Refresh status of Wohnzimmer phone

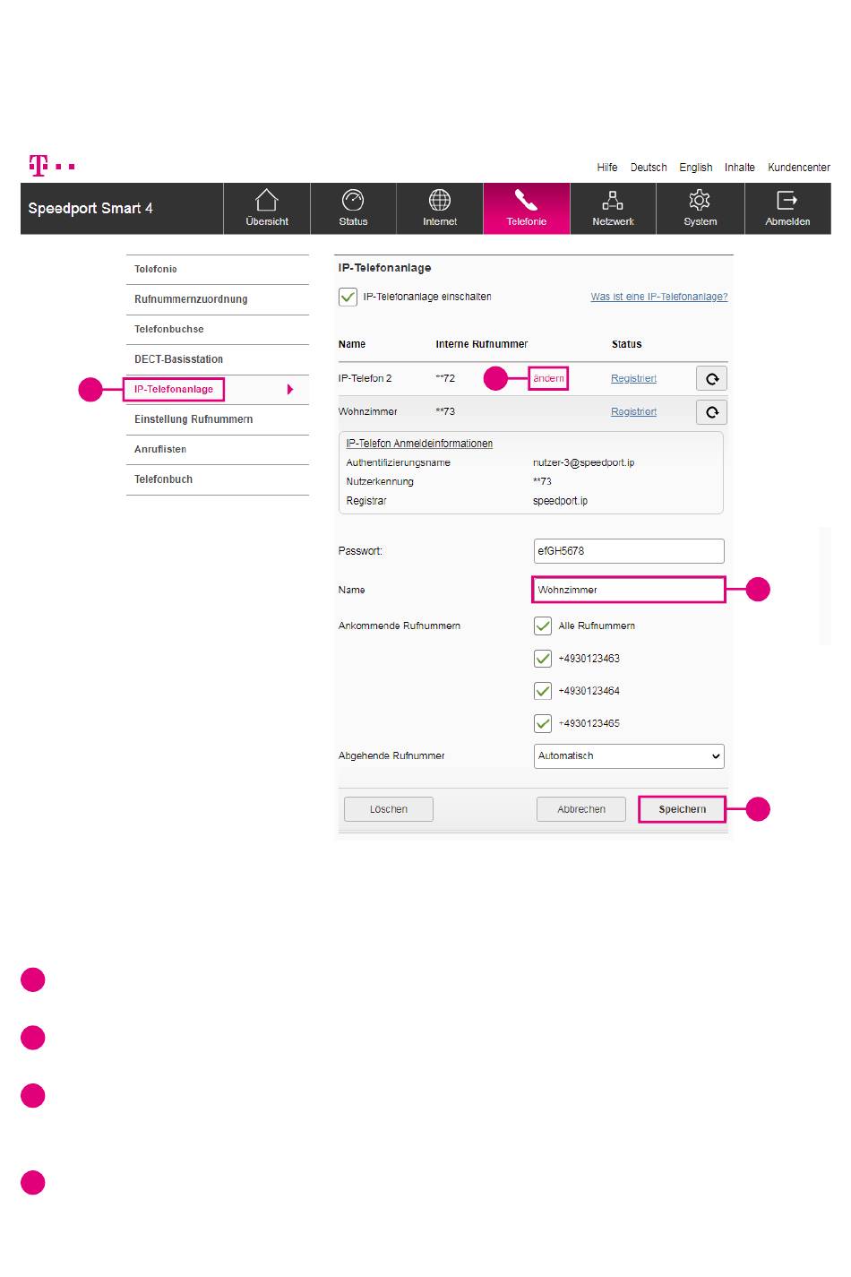click(x=711, y=411)
